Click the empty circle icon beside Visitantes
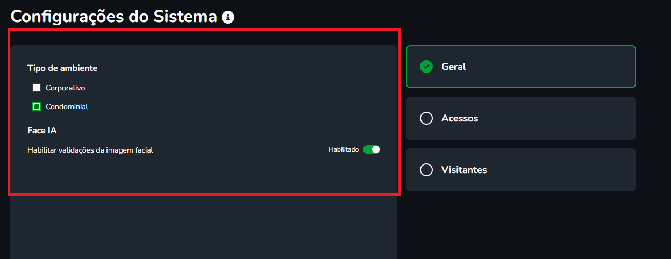 point(426,170)
